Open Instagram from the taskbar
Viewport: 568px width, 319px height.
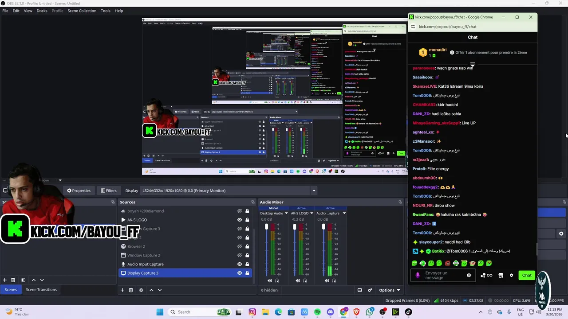click(x=252, y=312)
